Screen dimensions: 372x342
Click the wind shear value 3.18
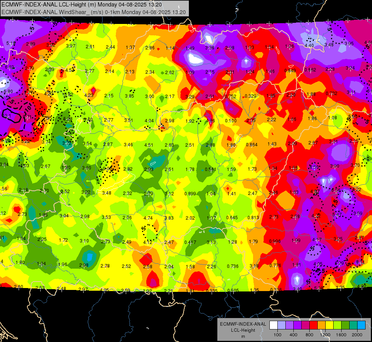point(254,266)
